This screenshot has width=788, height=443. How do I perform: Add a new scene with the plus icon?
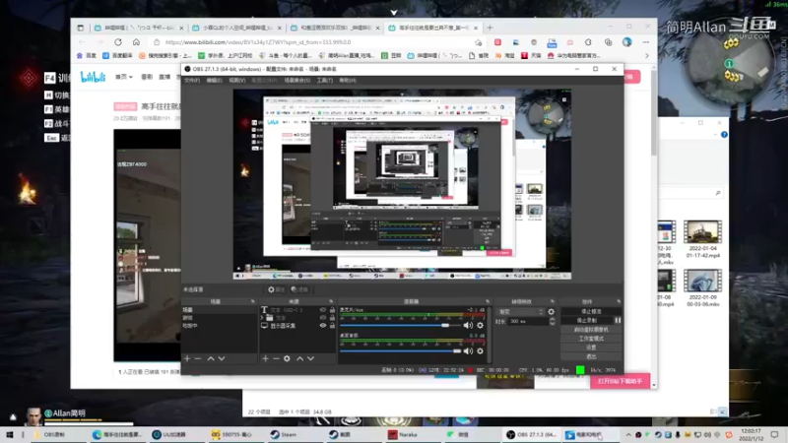(x=187, y=358)
